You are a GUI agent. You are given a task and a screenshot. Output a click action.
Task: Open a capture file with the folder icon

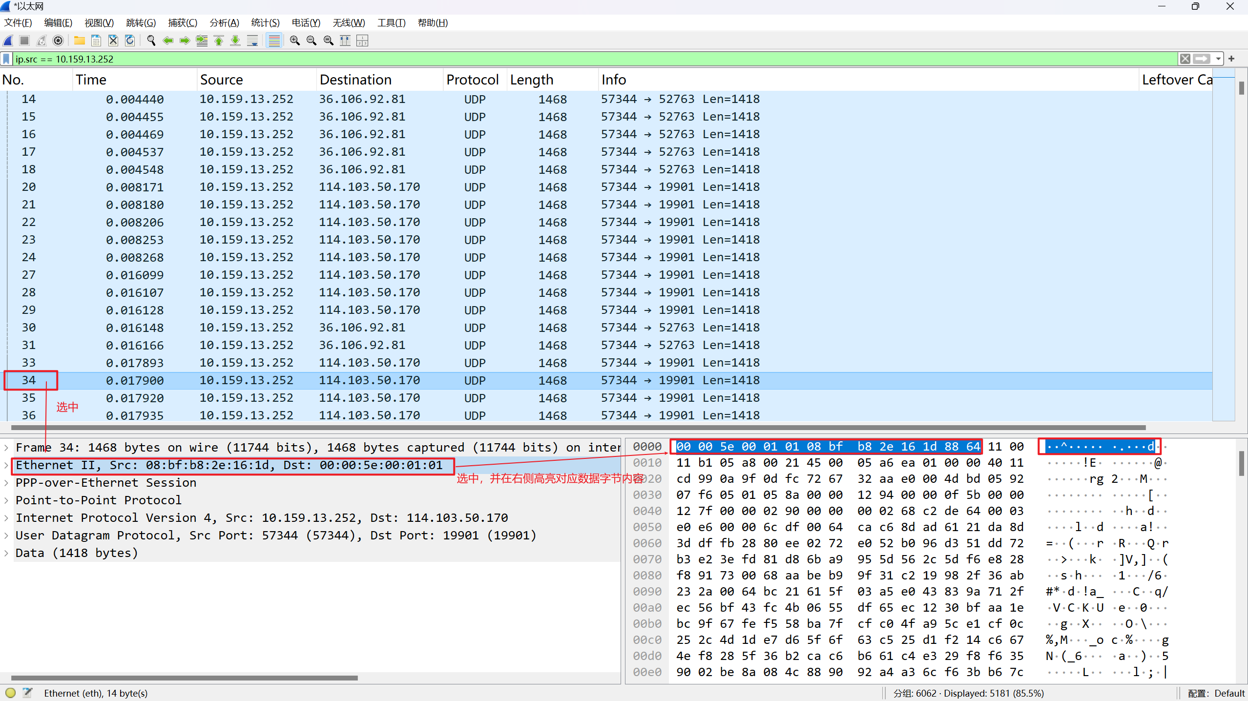click(79, 41)
